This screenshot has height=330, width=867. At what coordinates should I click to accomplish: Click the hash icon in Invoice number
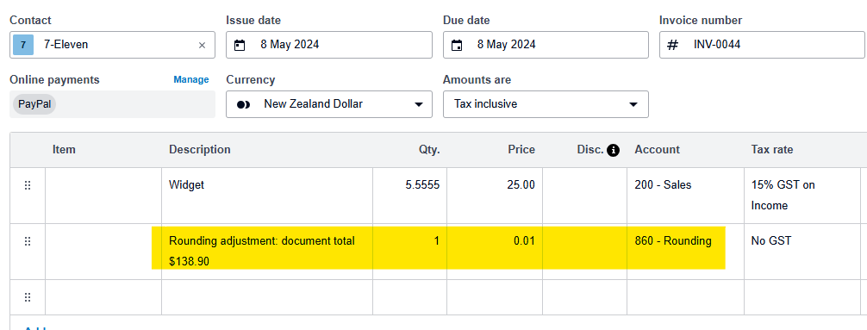[672, 46]
